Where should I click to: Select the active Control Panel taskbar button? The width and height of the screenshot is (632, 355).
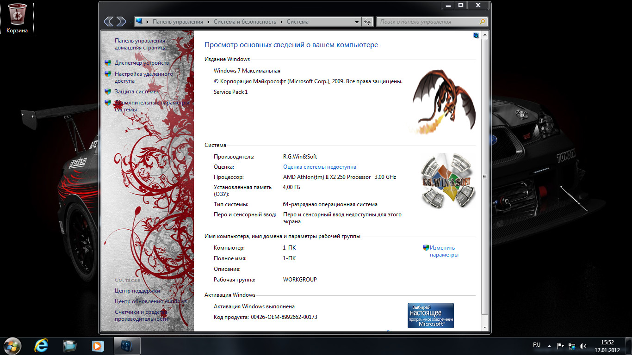coord(127,345)
